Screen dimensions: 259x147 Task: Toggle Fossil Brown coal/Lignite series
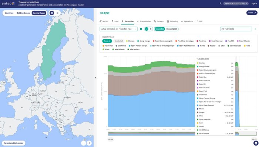coord(162,41)
